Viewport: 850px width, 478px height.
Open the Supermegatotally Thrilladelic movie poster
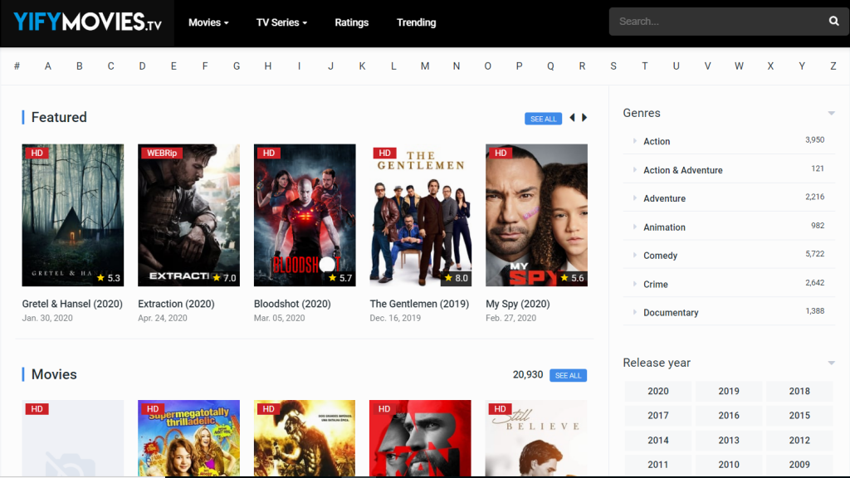[x=188, y=438]
